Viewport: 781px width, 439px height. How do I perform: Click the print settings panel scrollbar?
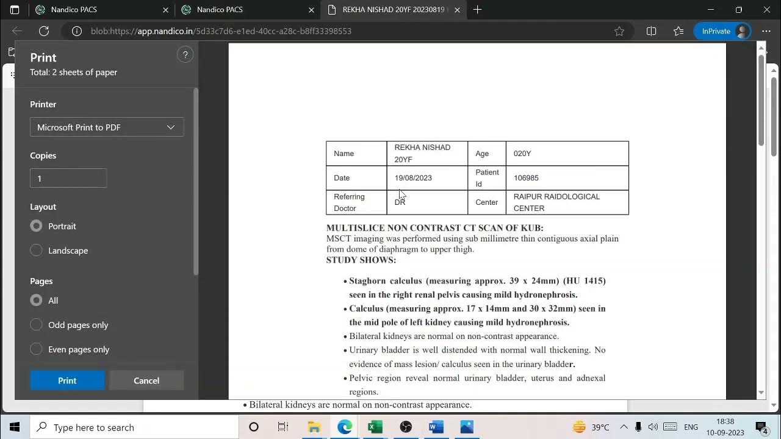pyautogui.click(x=196, y=182)
